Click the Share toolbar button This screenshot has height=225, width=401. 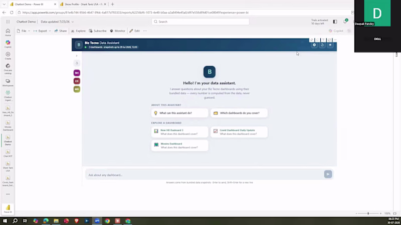[61, 31]
